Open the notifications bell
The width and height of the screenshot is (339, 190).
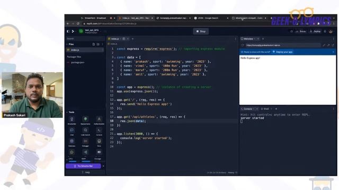tap(325, 32)
